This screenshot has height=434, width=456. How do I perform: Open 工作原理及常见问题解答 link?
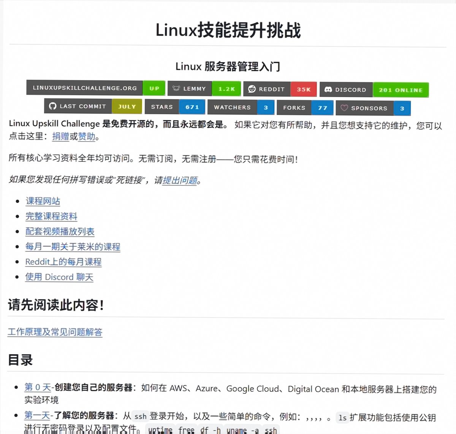tap(55, 332)
